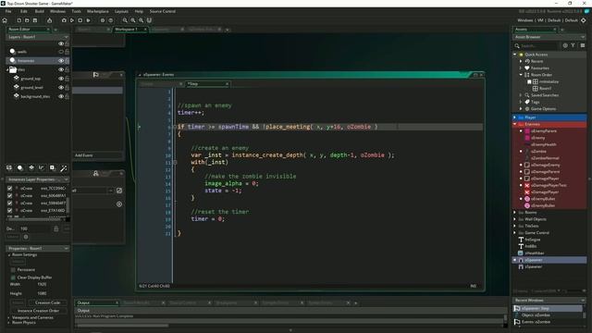Toggle the docking magnet icon

[x=149, y=20]
